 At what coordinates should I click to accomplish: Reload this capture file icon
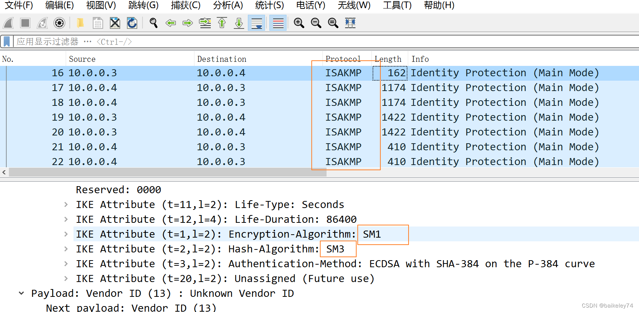coord(132,23)
